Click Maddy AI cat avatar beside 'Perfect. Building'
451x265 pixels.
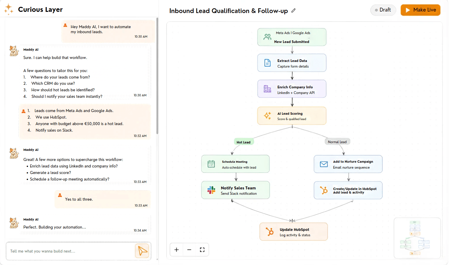click(x=14, y=223)
